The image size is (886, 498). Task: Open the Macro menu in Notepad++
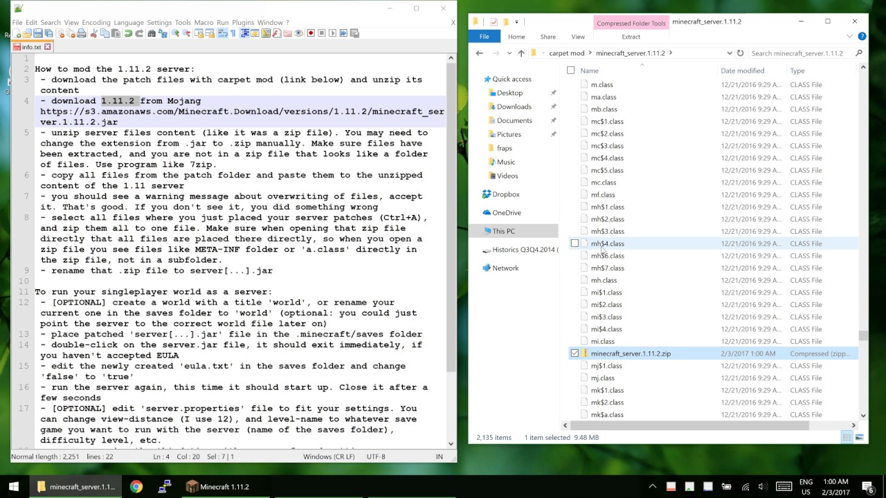pyautogui.click(x=204, y=22)
